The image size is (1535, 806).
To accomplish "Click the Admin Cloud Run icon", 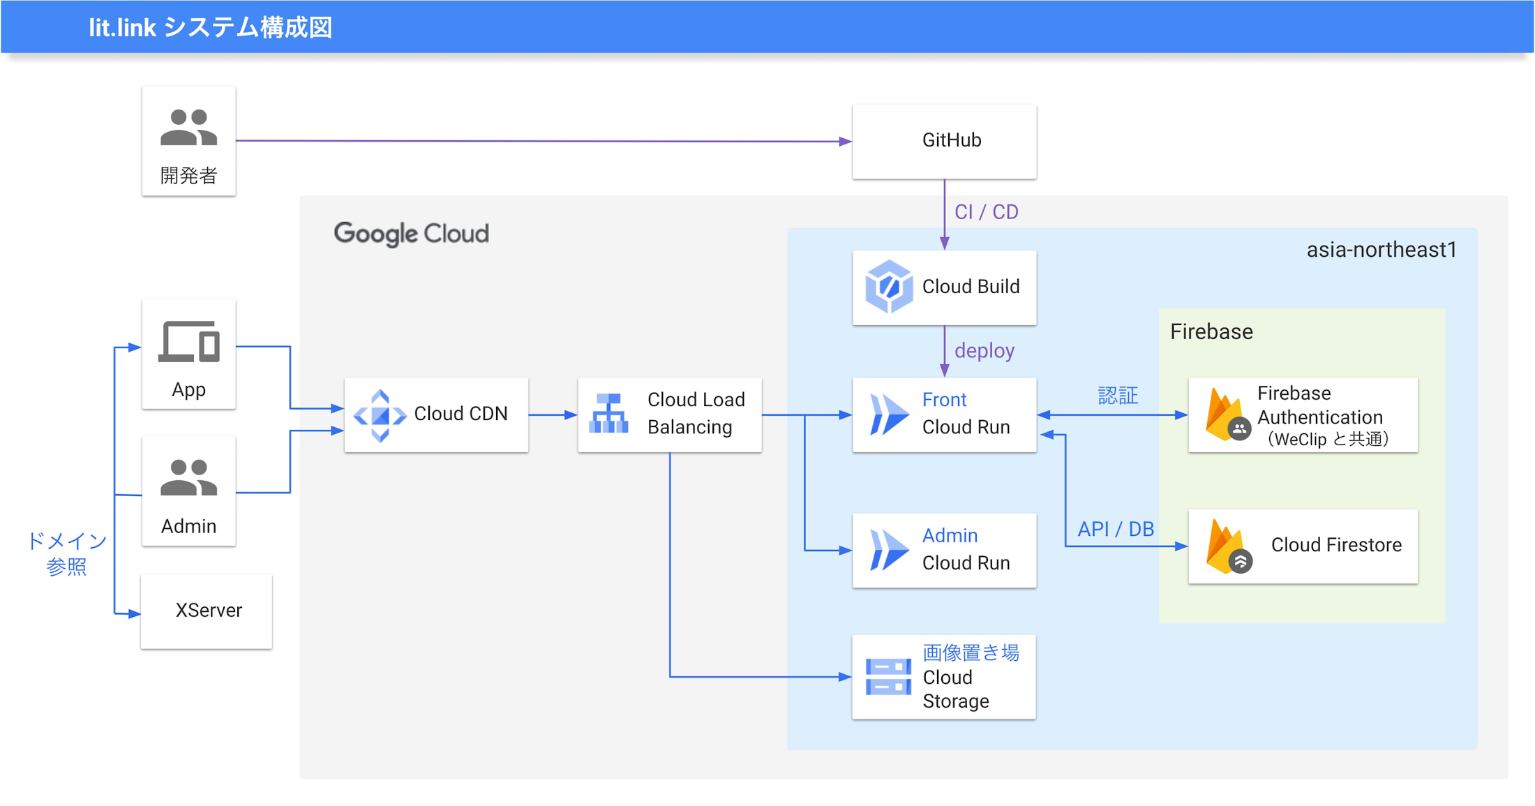I will pos(889,550).
